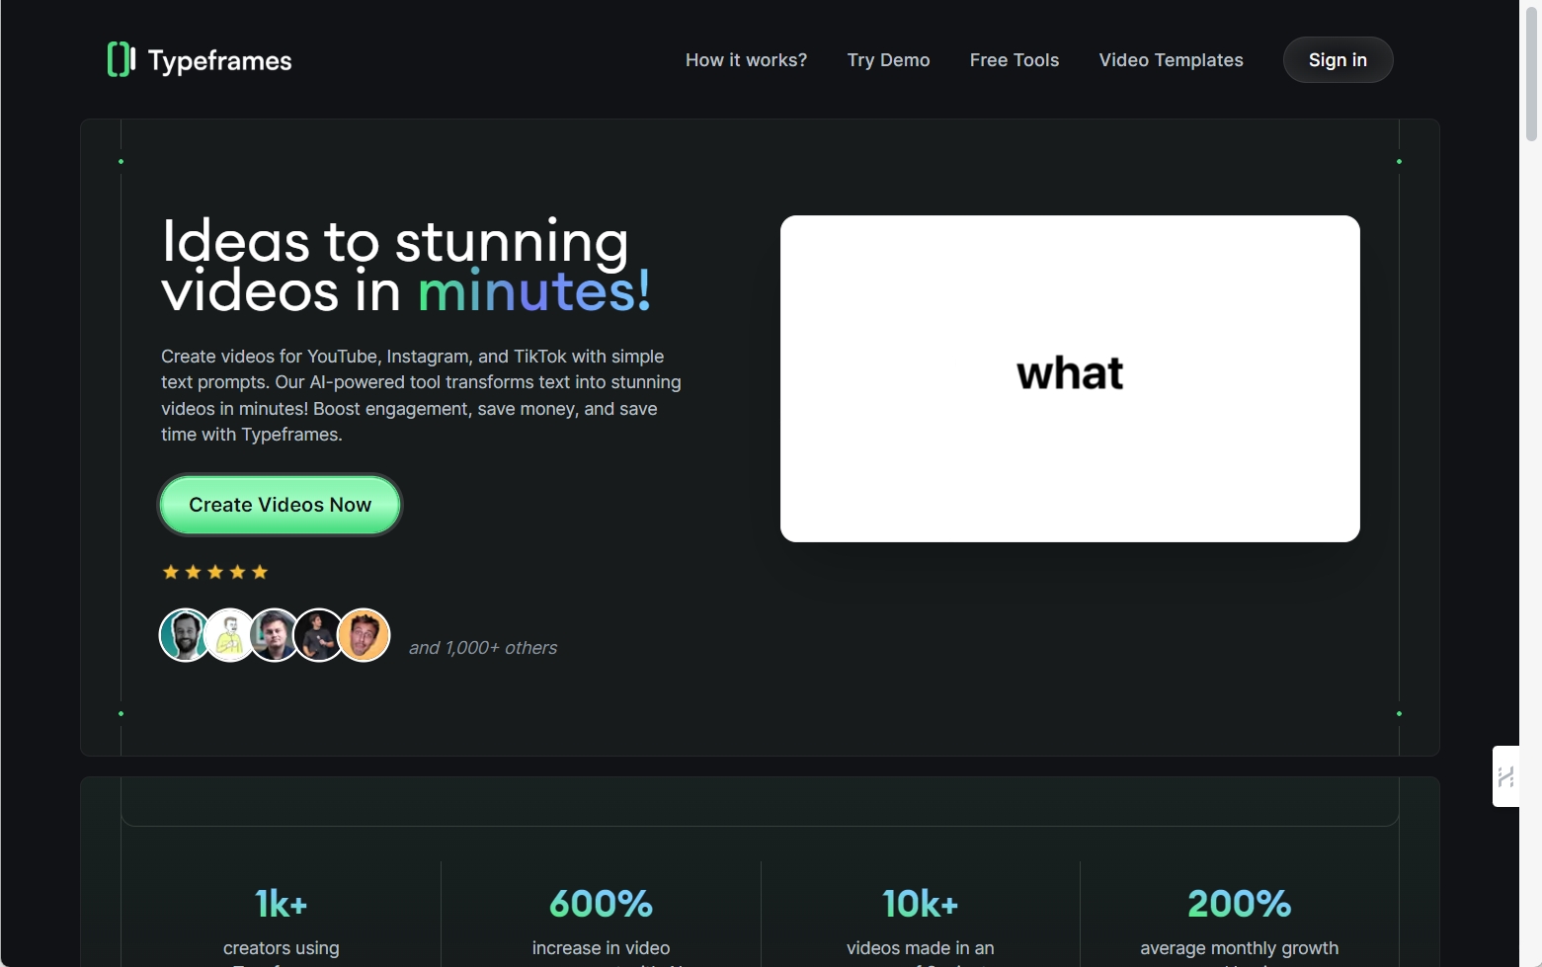1542x967 pixels.
Task: Click the "and 1,000+ others" text
Action: 483,648
